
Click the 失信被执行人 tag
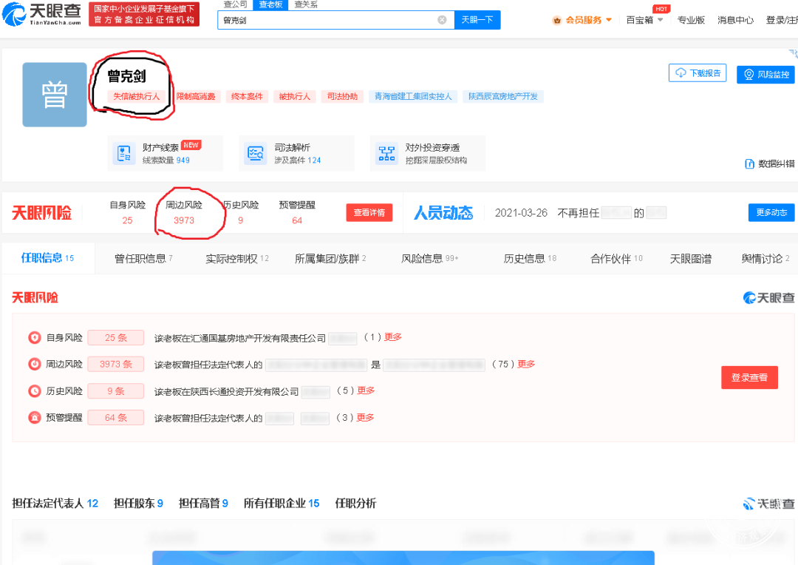(137, 96)
